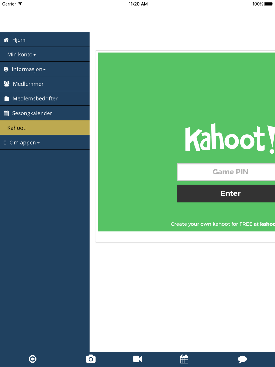The image size is (275, 367).
Task: Tap the calendar icon beside Sesongkalender
Action: (6, 113)
